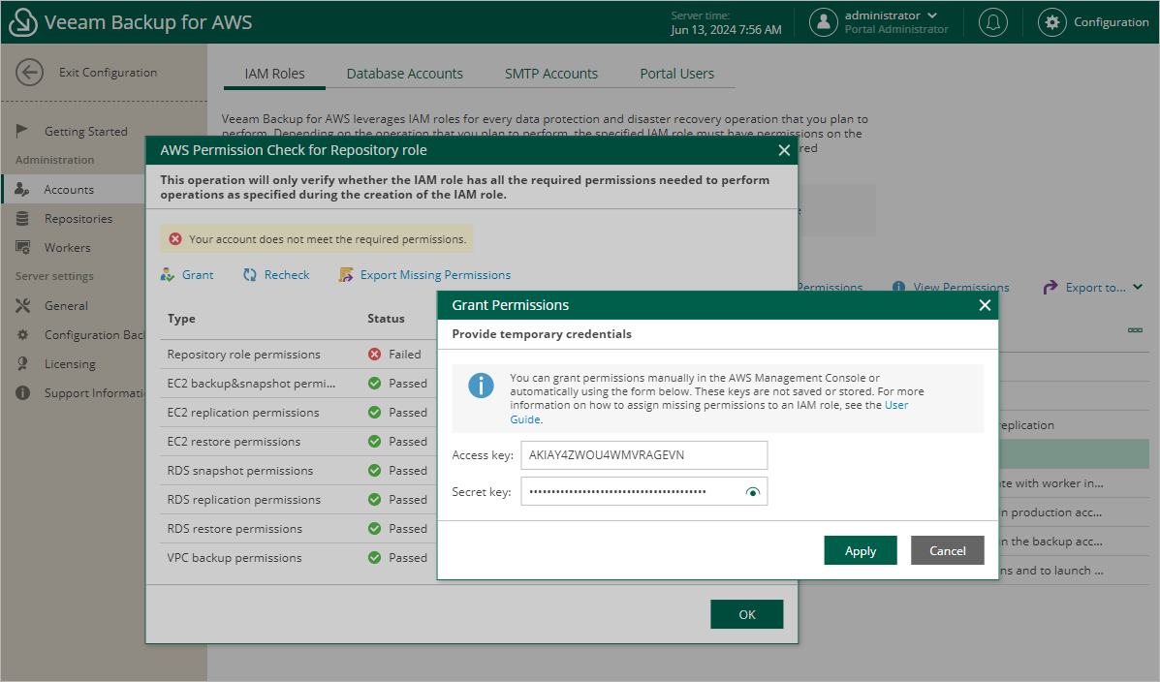Open Support Information in sidebar

click(x=95, y=392)
